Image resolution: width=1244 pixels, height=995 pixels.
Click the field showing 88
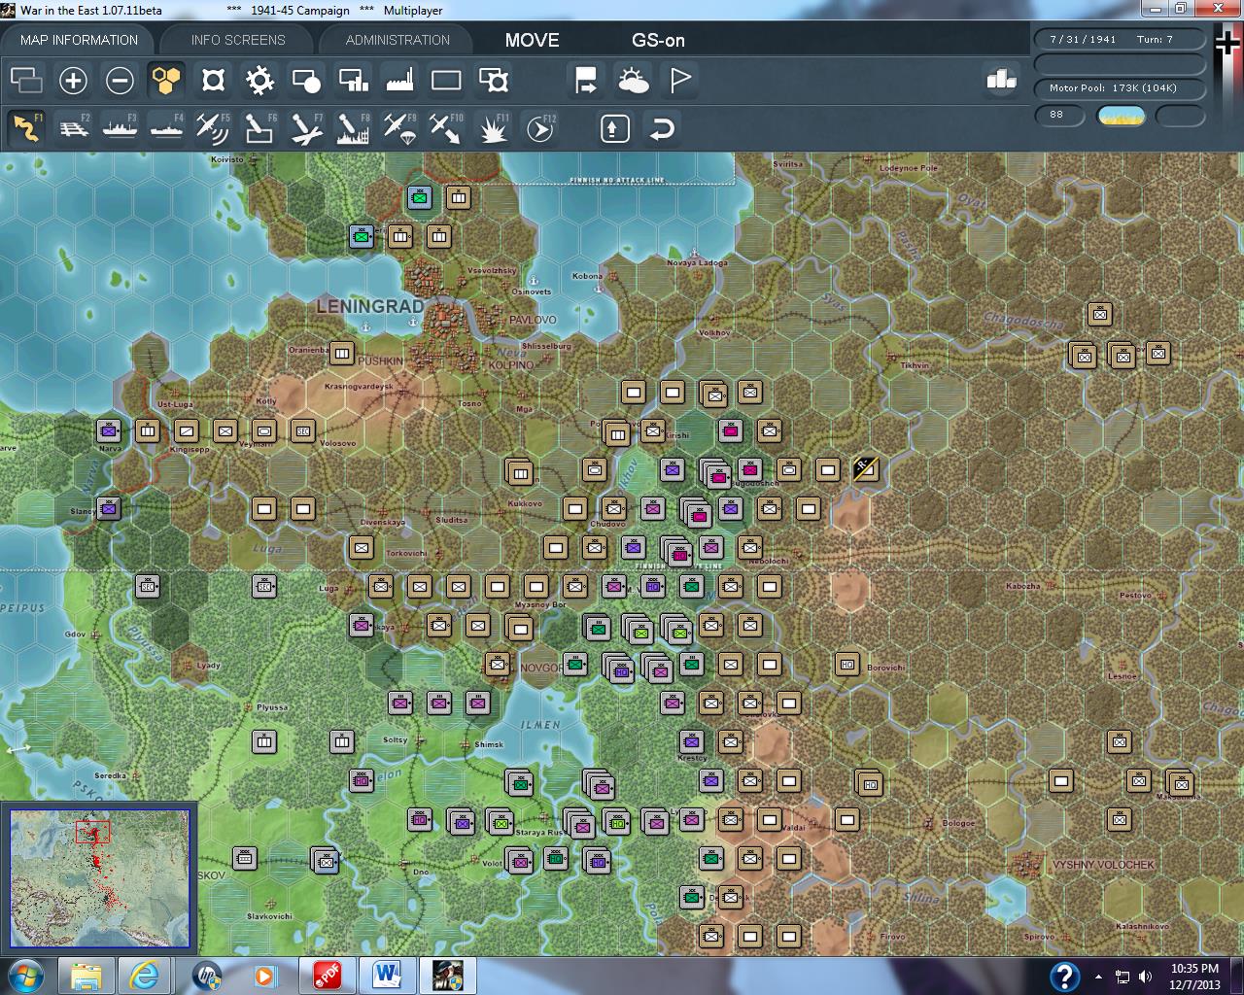[x=1059, y=116]
